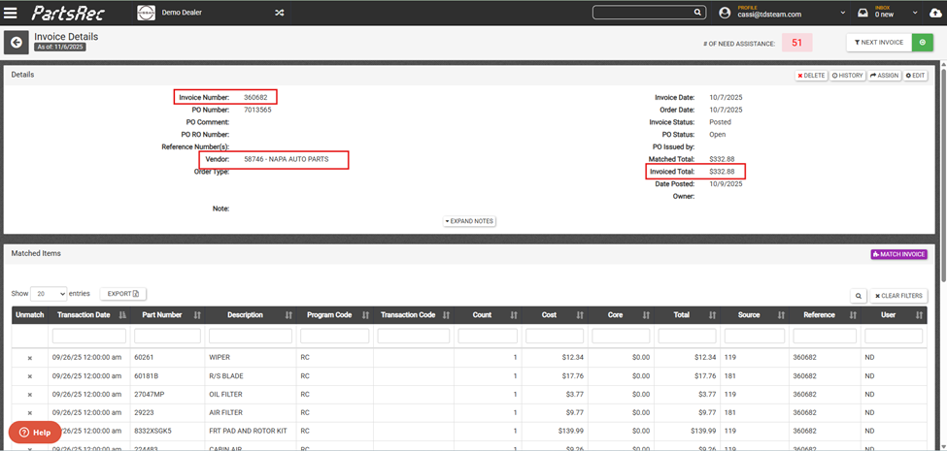The image size is (947, 451).
Task: Click the Part Number filter field
Action: tap(167, 336)
